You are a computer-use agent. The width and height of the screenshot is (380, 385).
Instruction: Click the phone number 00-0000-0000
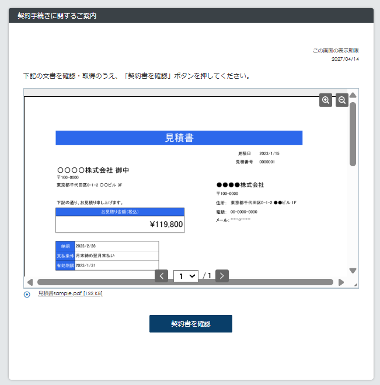click(243, 212)
